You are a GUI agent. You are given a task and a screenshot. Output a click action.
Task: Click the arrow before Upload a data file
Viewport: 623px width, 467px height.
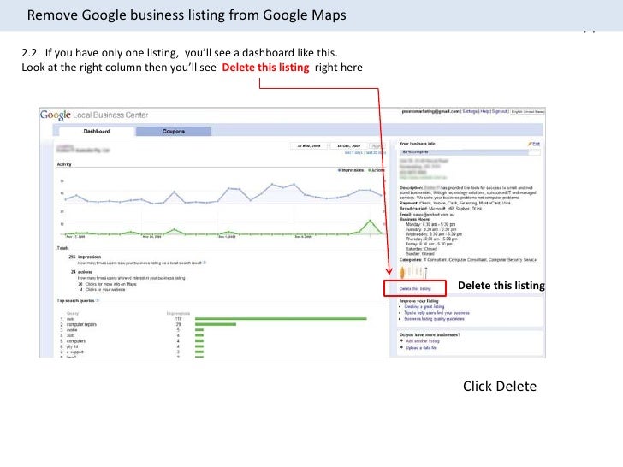[401, 347]
